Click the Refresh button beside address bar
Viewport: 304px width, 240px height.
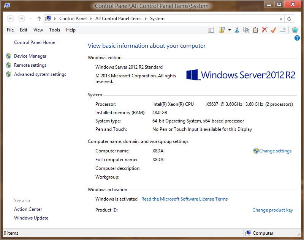[x=289, y=19]
